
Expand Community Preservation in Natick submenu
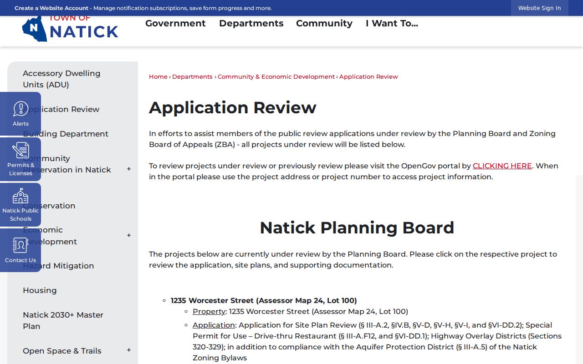pyautogui.click(x=129, y=169)
